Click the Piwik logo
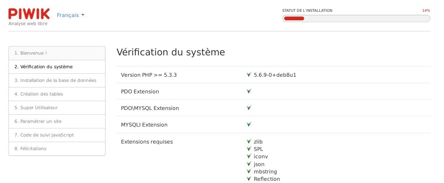 (29, 14)
